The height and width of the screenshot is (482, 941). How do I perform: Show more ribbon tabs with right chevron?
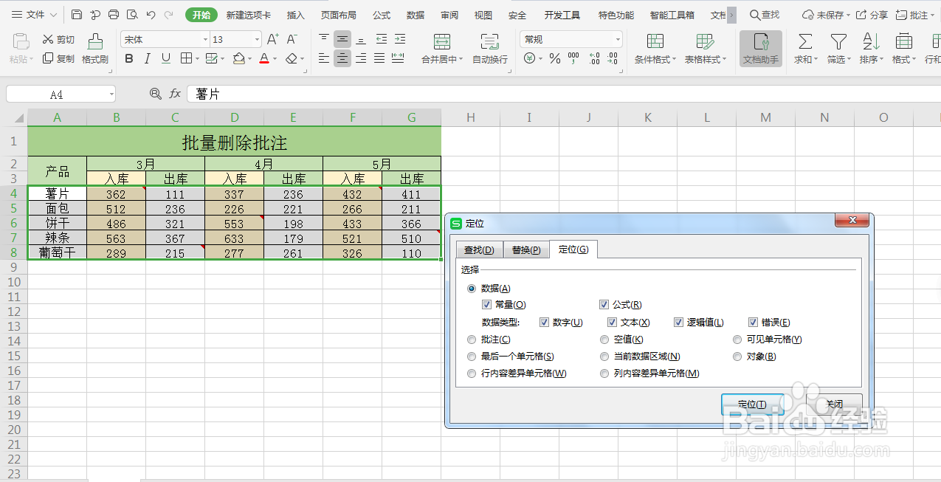click(731, 15)
